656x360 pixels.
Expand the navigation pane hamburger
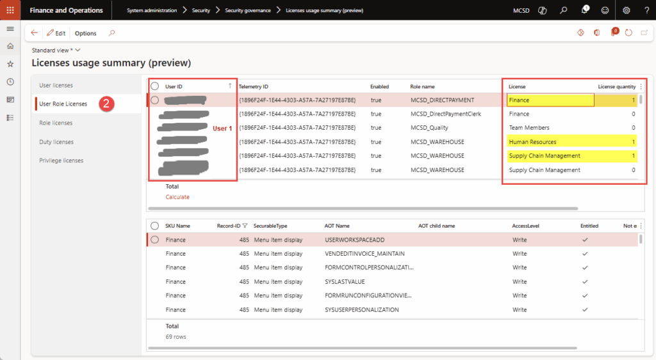[10, 29]
